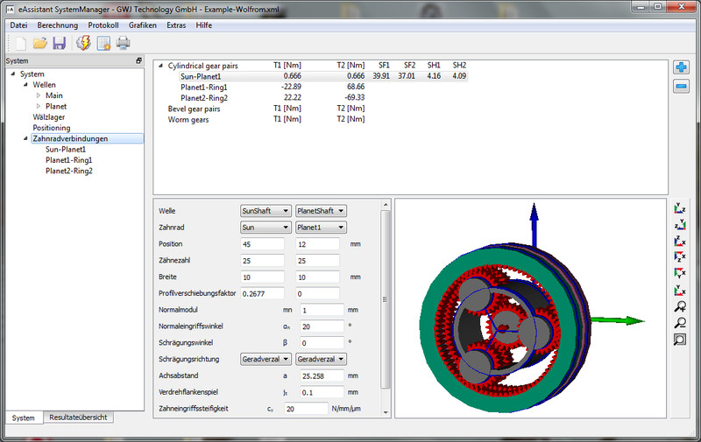Collapse the Cylindrical gear pairs group
This screenshot has width=701, height=442.
[x=159, y=66]
